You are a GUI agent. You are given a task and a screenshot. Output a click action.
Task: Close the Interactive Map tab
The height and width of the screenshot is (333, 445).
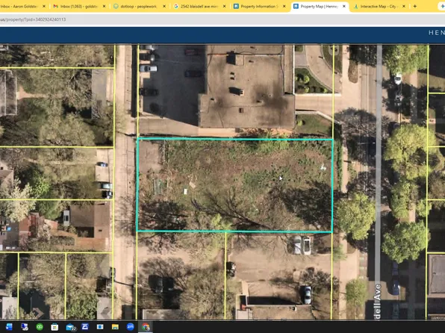404,6
